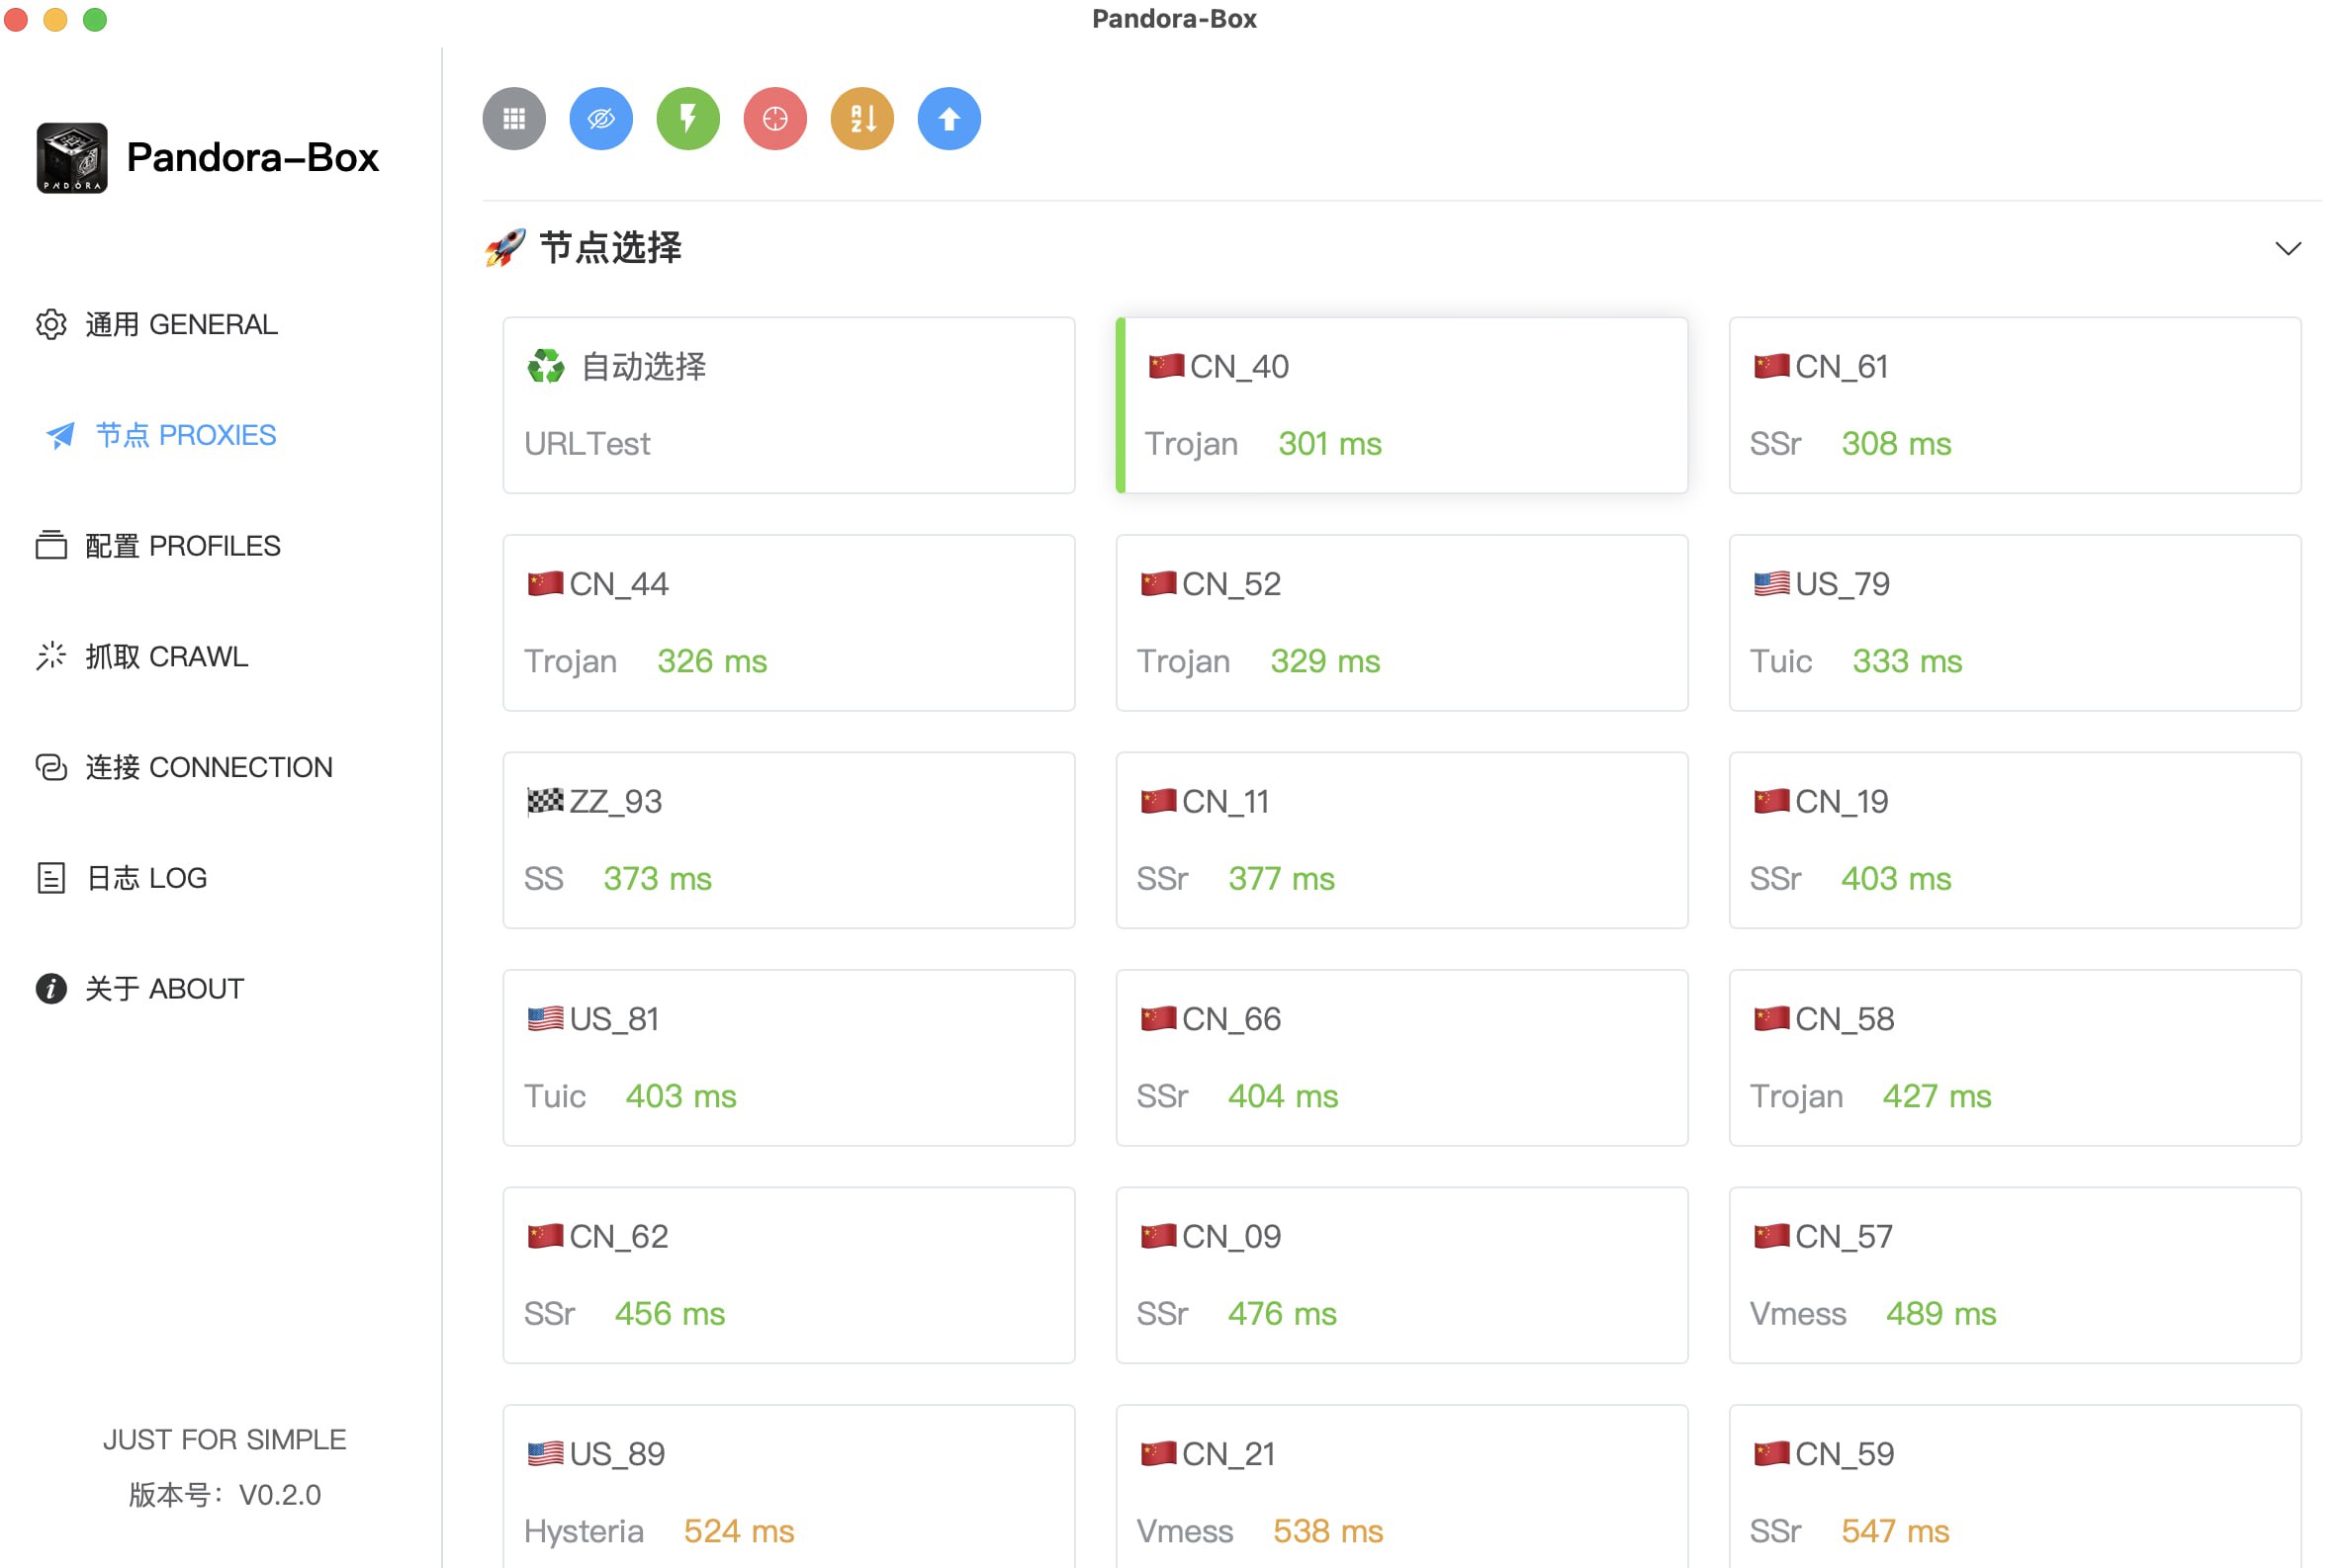Click the 373 ms latency on ZZ_93
Image resolution: width=2344 pixels, height=1568 pixels.
point(658,879)
